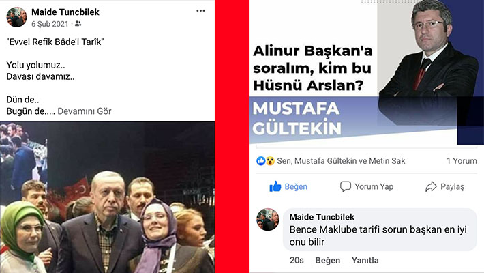Click the Paylaş share arrow icon
This screenshot has height=273, width=484.
tap(431, 186)
